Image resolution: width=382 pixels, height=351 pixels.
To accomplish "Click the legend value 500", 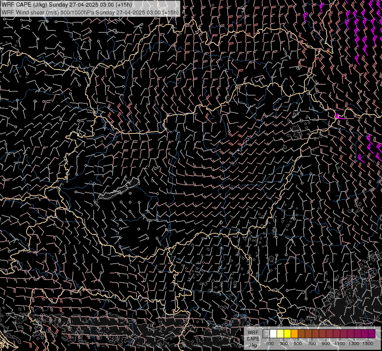I will pyautogui.click(x=298, y=344).
